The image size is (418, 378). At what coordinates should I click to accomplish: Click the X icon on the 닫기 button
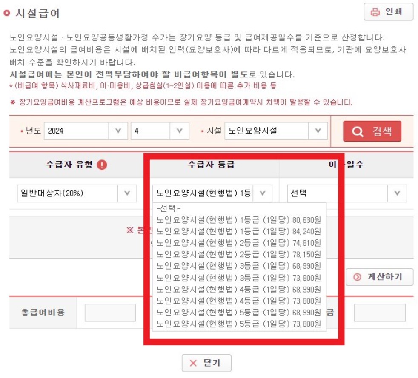coord(192,362)
